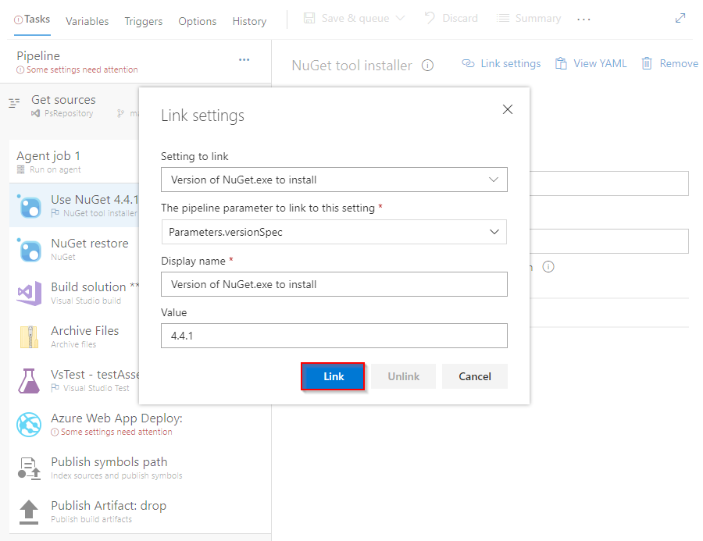Click the View YAML link

(x=591, y=63)
